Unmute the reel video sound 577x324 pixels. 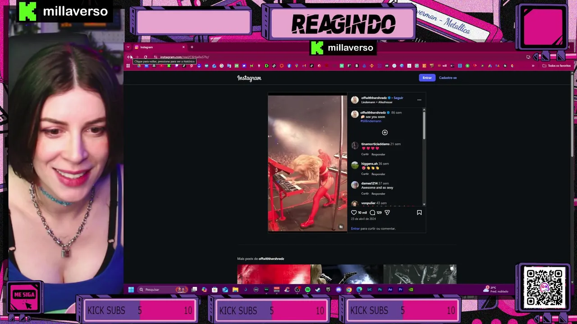(341, 227)
